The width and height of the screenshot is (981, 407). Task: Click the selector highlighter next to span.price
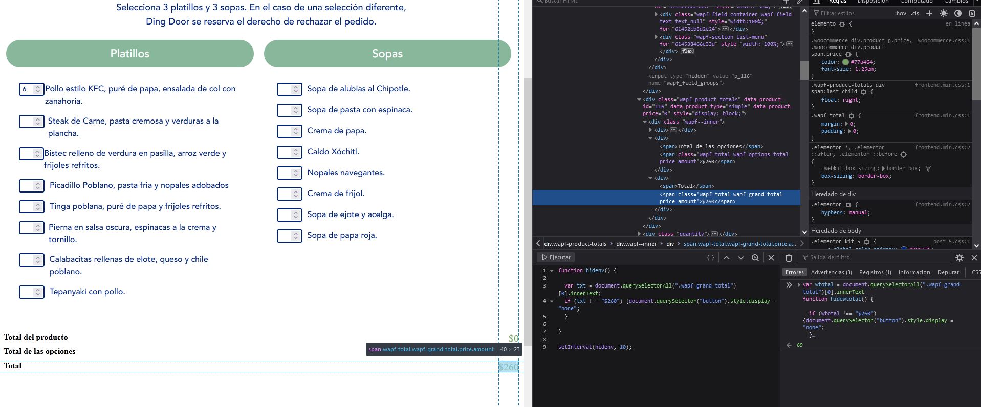coord(848,54)
